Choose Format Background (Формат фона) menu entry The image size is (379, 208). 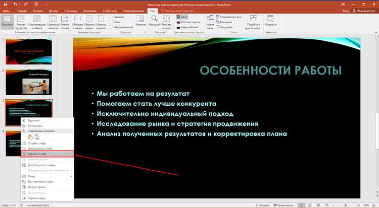coord(47,187)
